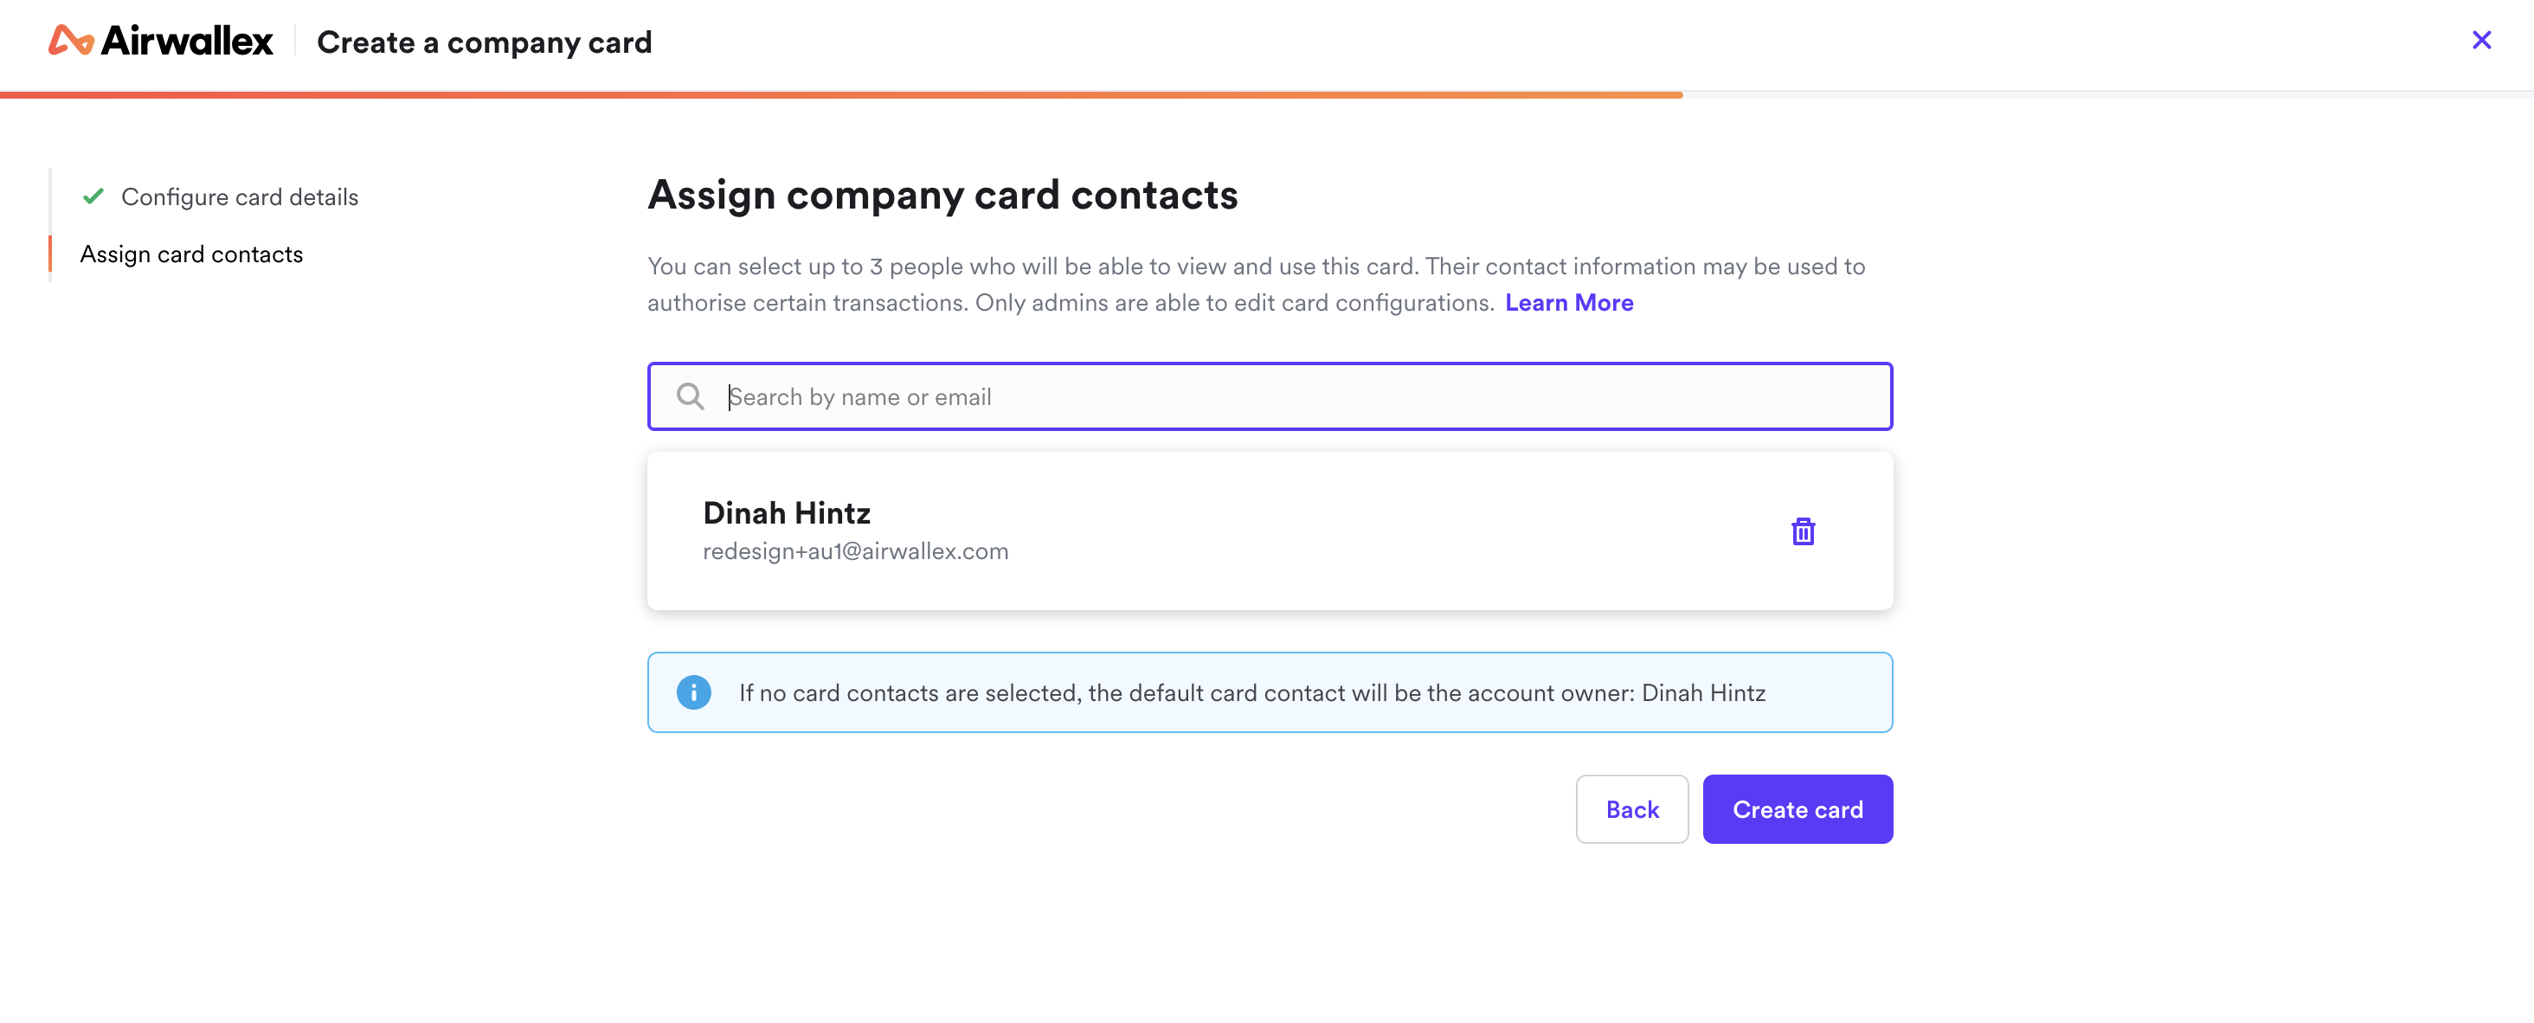Open the Learn More link
Viewport: 2534px width, 1023px height.
tap(1569, 303)
